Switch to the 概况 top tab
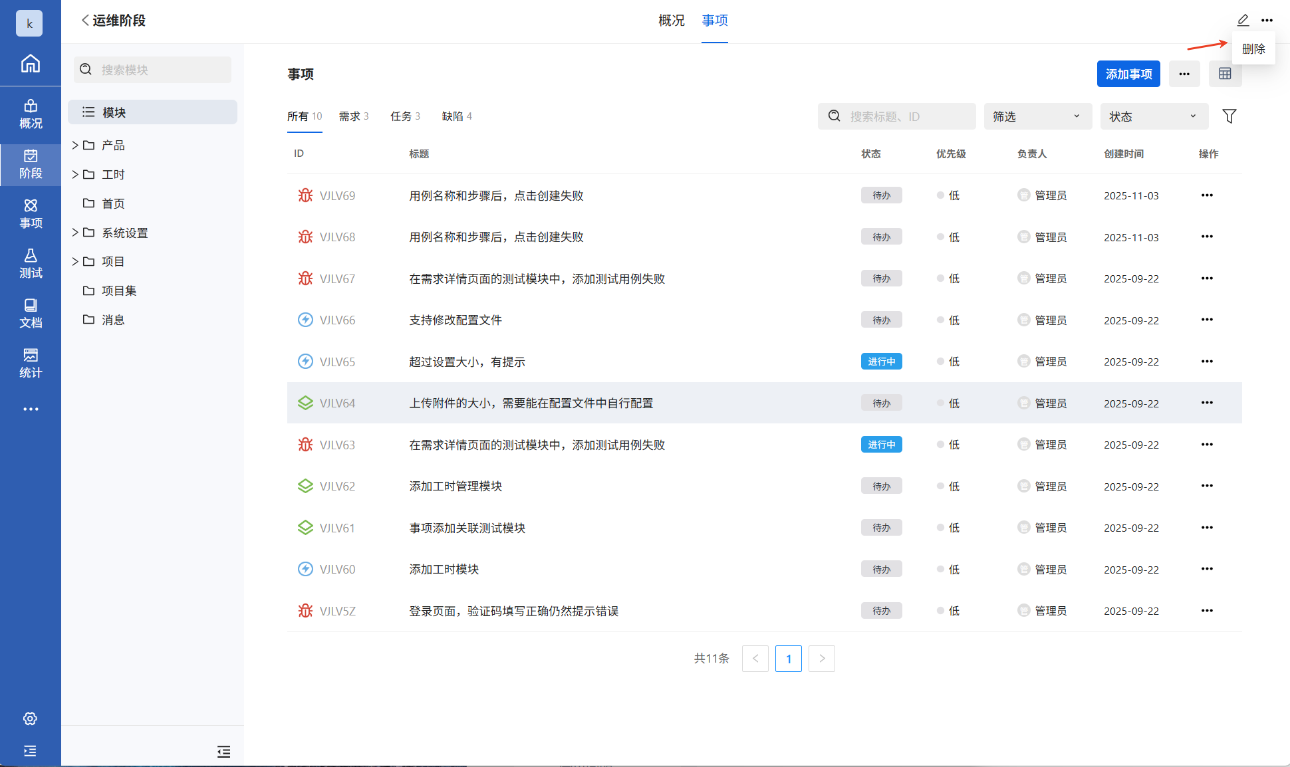 click(671, 21)
